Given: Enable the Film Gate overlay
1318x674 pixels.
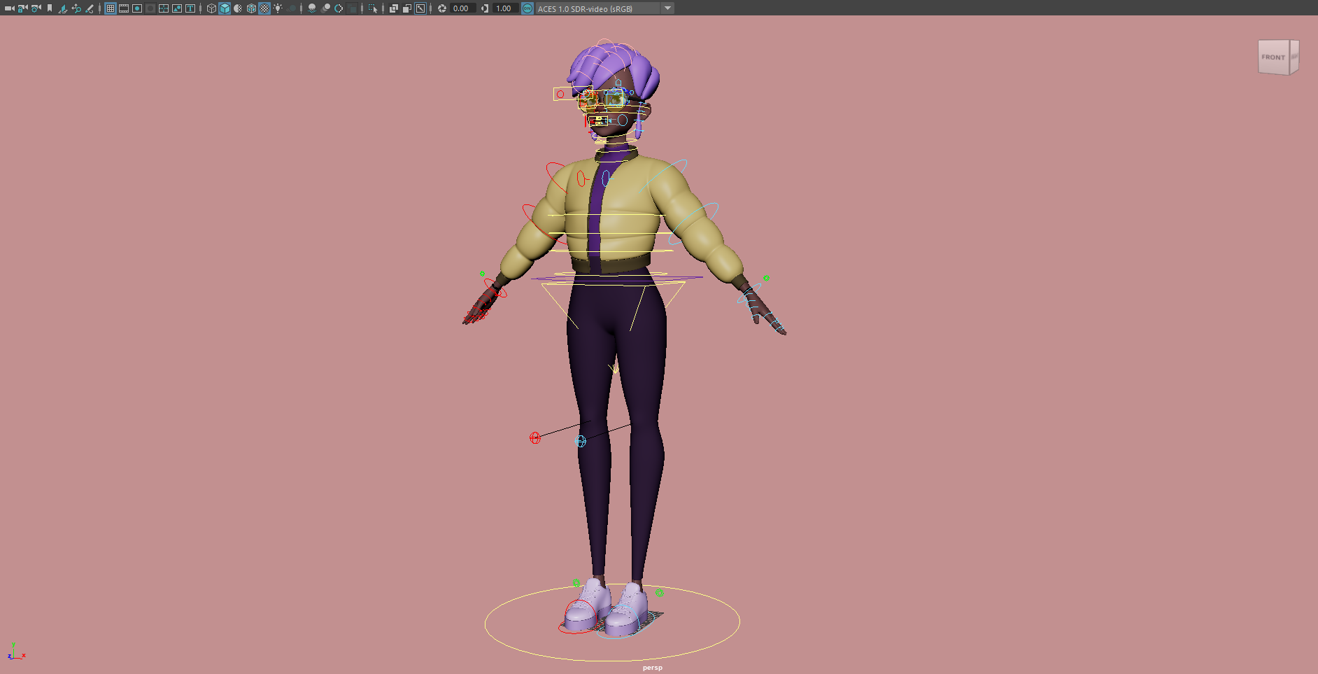Looking at the screenshot, I should 124,8.
